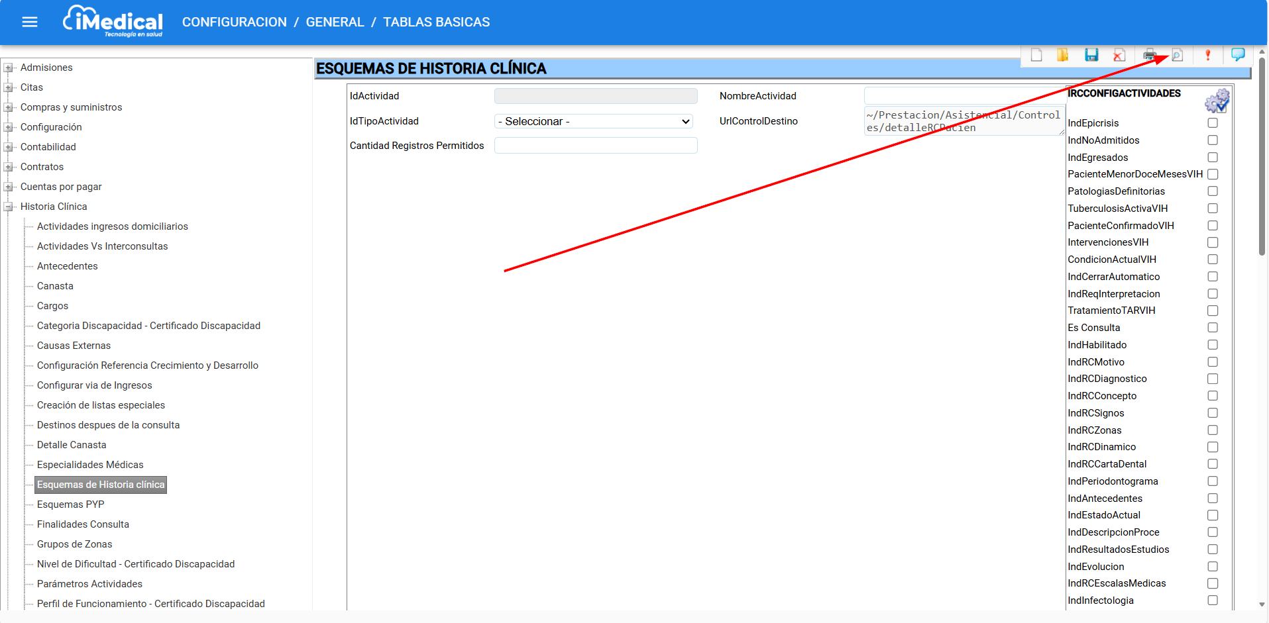Viewport: 1269px width, 623px height.
Task: Click the red exclamation mark icon
Action: (x=1207, y=55)
